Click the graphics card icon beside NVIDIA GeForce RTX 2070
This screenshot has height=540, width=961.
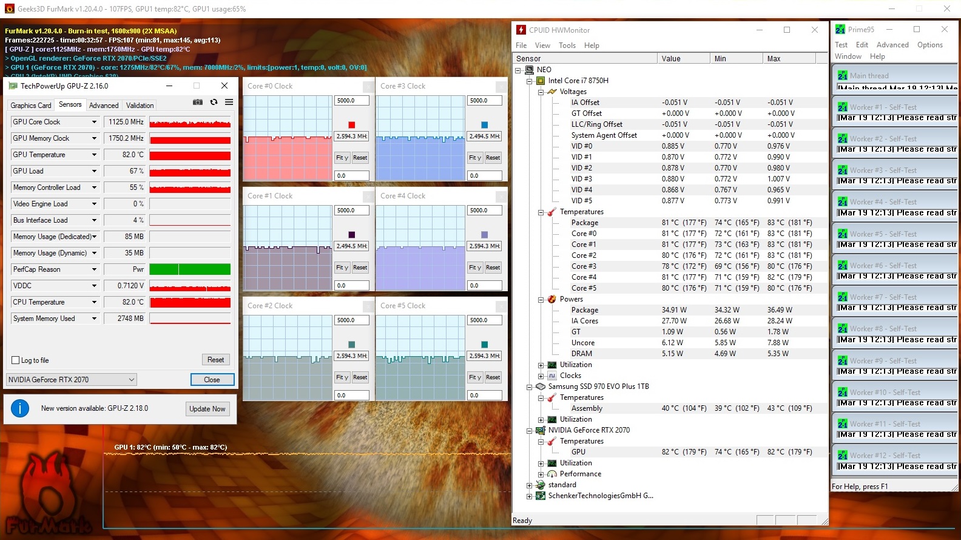click(541, 430)
